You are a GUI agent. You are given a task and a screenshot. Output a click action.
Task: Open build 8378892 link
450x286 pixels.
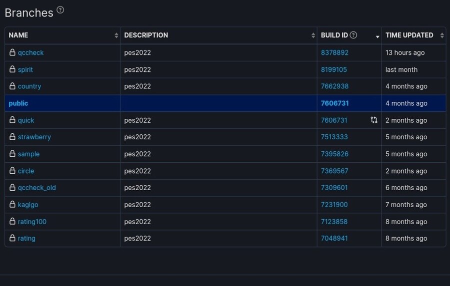point(334,52)
